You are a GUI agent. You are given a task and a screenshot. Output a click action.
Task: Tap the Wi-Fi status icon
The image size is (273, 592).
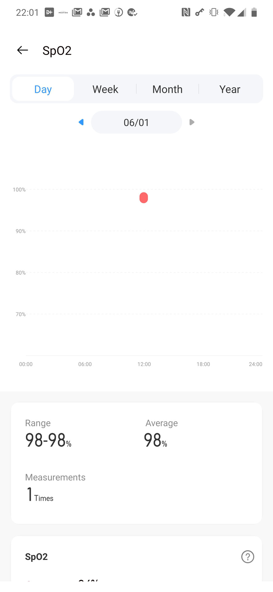pyautogui.click(x=229, y=12)
